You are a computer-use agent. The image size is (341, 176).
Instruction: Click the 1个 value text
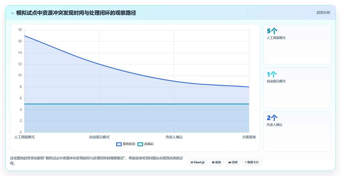click(272, 74)
